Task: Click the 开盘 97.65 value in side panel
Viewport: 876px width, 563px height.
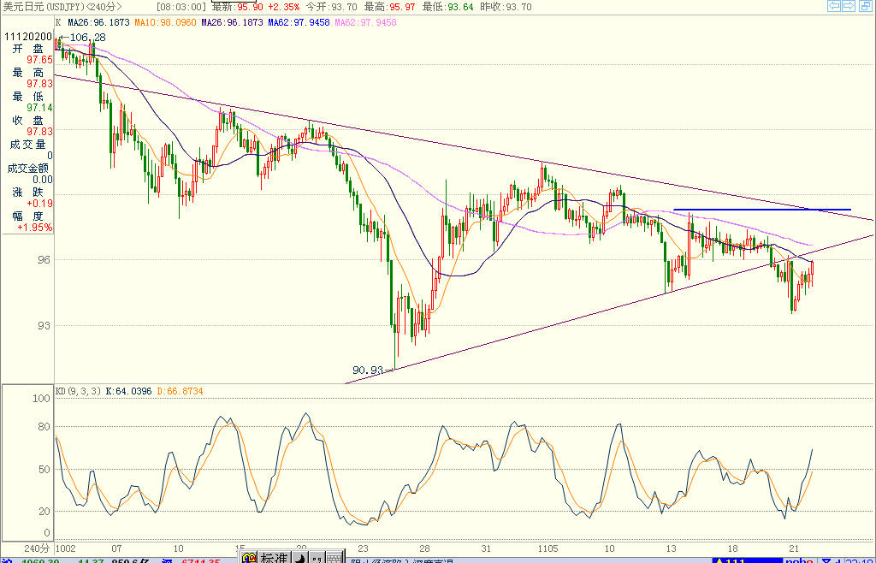Action: [x=39, y=60]
